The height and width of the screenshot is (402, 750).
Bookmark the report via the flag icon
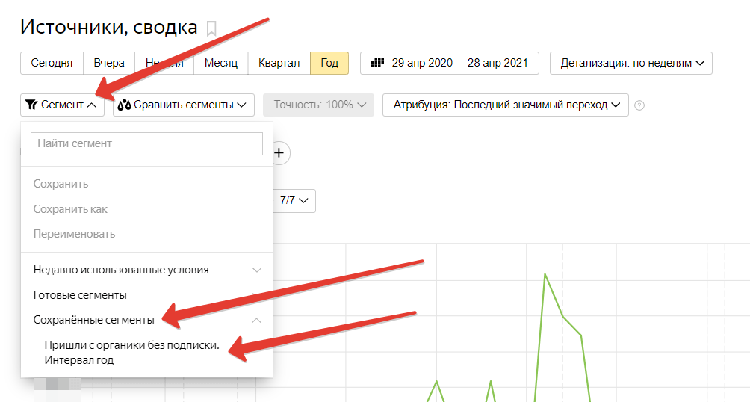[211, 28]
